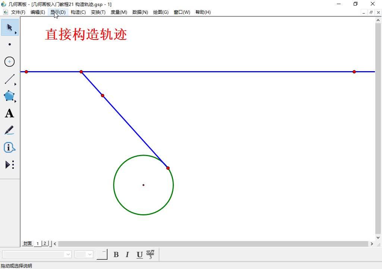Toggle Underline text formatting
The width and height of the screenshot is (382, 269).
[x=140, y=254]
